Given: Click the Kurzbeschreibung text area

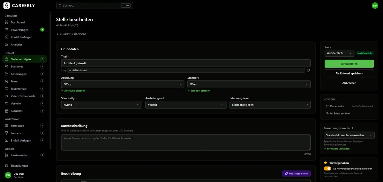Looking at the screenshot, I should (x=186, y=142).
